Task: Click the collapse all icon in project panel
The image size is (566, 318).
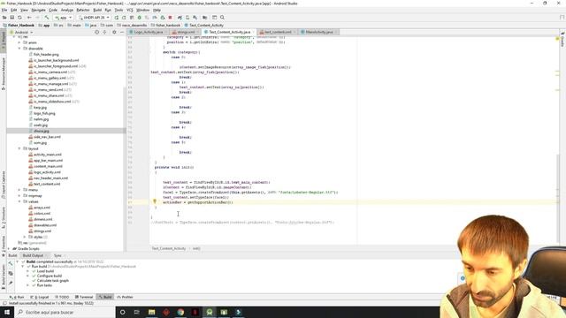Action: pos(104,32)
